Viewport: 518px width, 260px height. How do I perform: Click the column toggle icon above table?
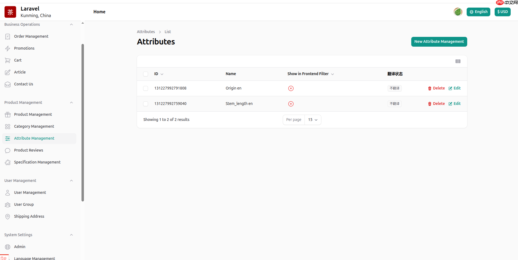[x=458, y=61]
